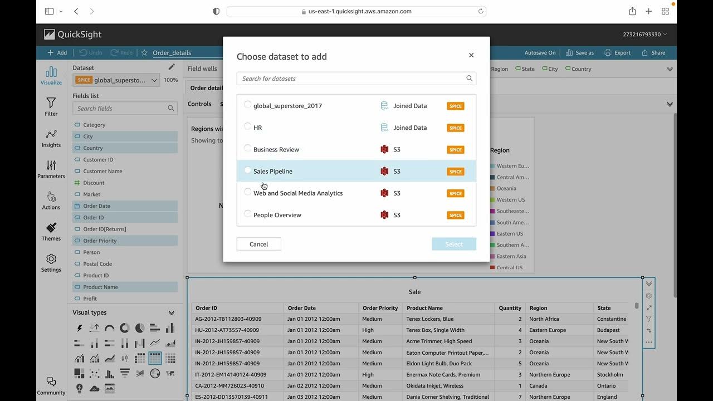The width and height of the screenshot is (713, 401).
Task: Select the pie chart visual type
Action: (x=140, y=328)
